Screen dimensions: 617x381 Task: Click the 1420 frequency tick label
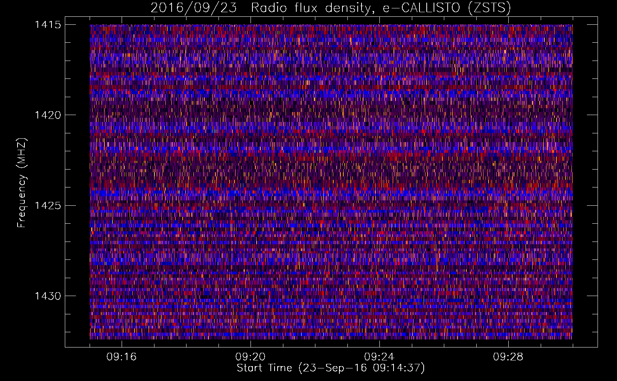[48, 115]
